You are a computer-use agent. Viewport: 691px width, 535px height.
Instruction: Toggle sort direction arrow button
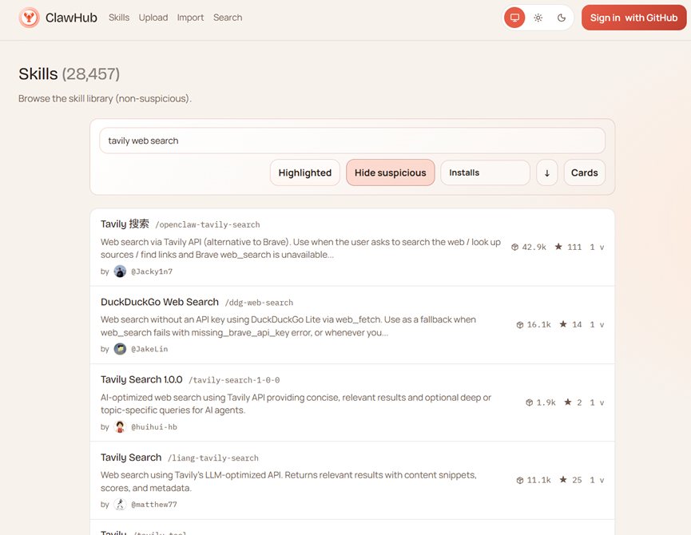point(547,172)
